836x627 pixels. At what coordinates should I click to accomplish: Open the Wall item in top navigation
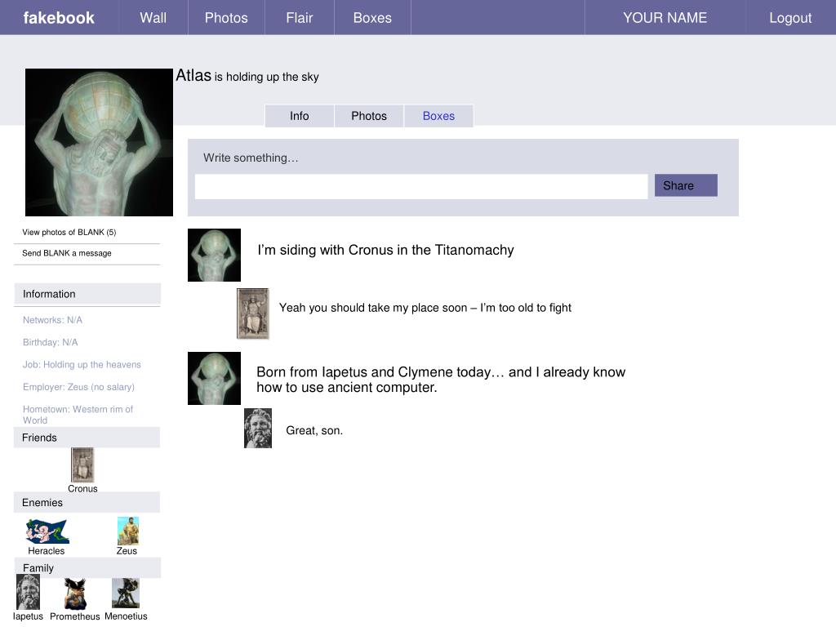coord(153,18)
